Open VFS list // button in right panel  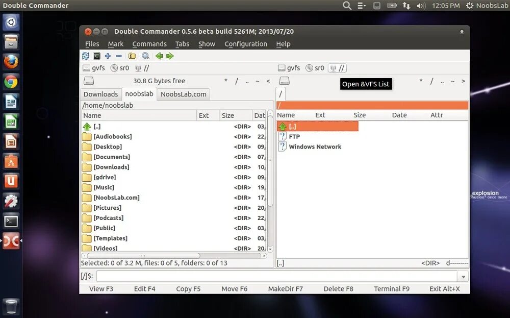point(337,68)
